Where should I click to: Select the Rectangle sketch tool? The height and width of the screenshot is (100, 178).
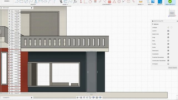coord(21,1)
